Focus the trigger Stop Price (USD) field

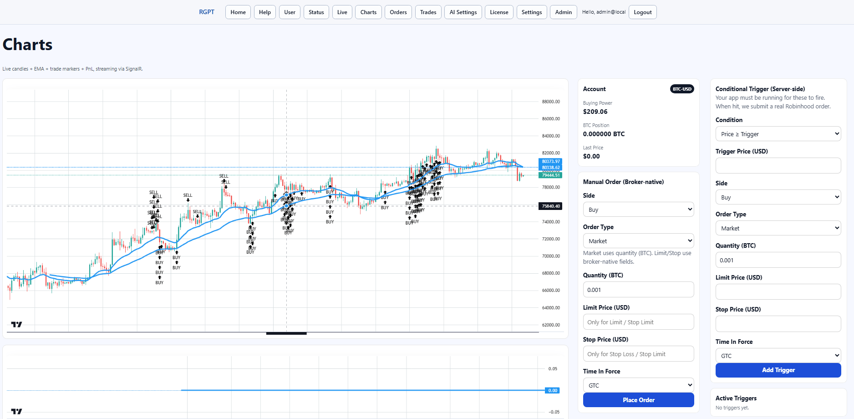(778, 324)
